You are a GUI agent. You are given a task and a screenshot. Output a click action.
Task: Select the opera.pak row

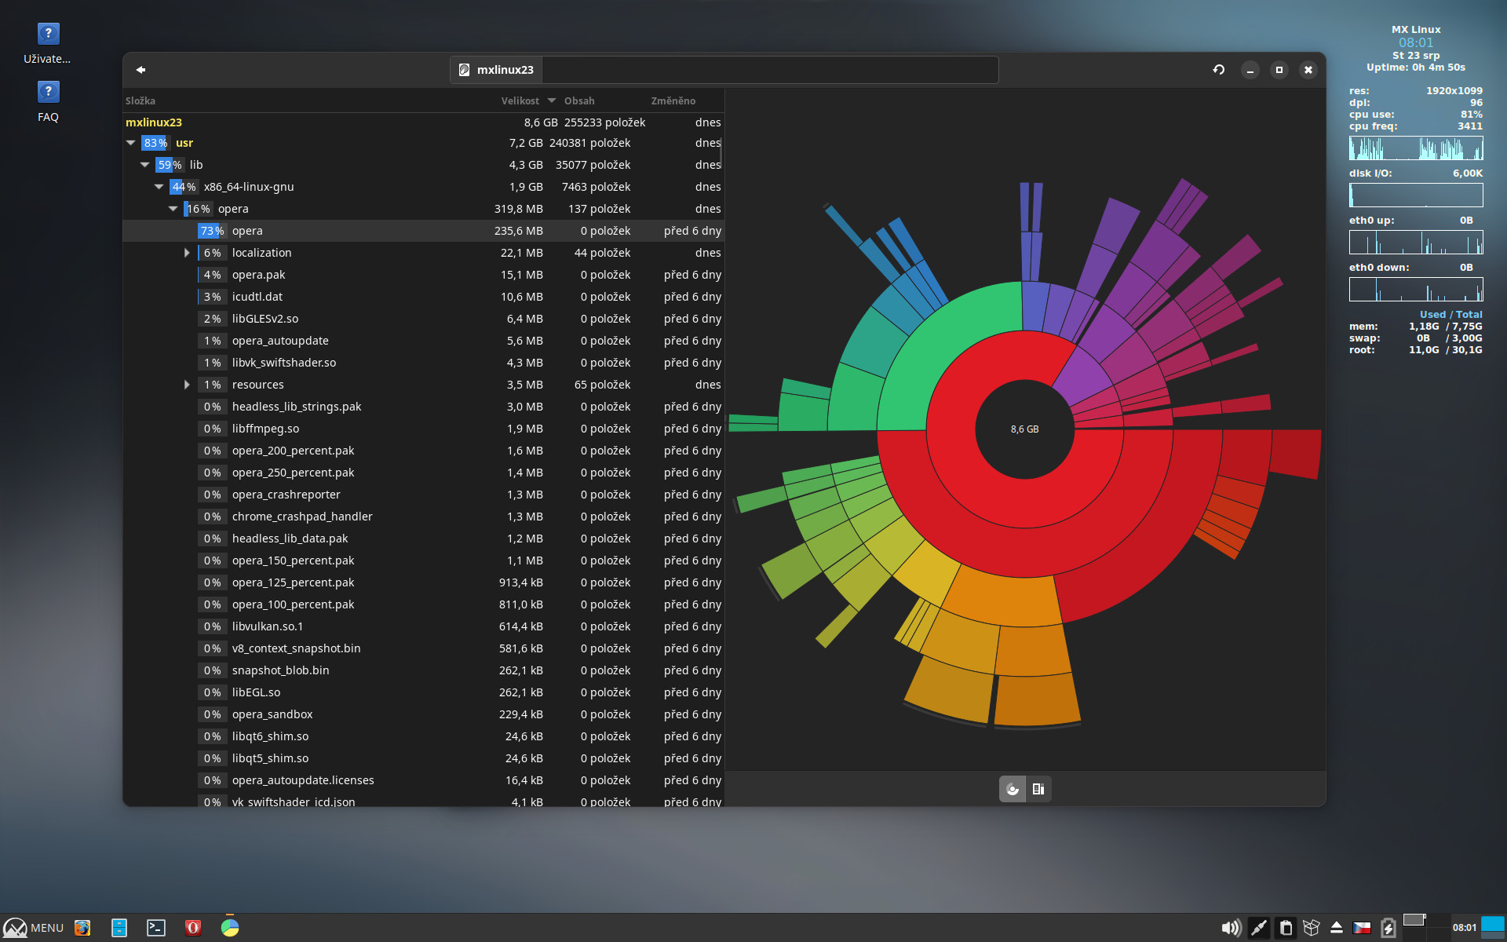(423, 275)
